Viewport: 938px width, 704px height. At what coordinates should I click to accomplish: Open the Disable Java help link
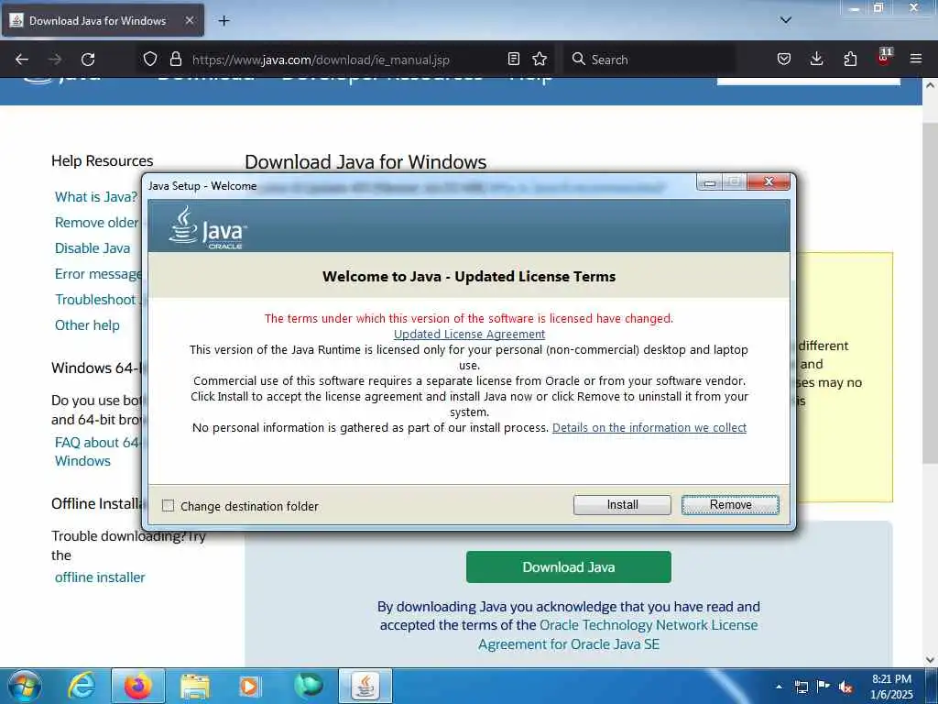tap(93, 247)
